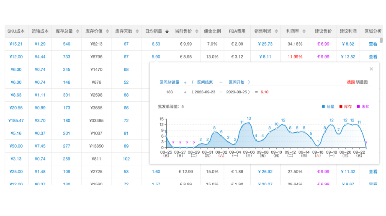The width and height of the screenshot is (386, 216).
Task: Open 查看 in the €12.99 row
Action: pyautogui.click(x=373, y=172)
